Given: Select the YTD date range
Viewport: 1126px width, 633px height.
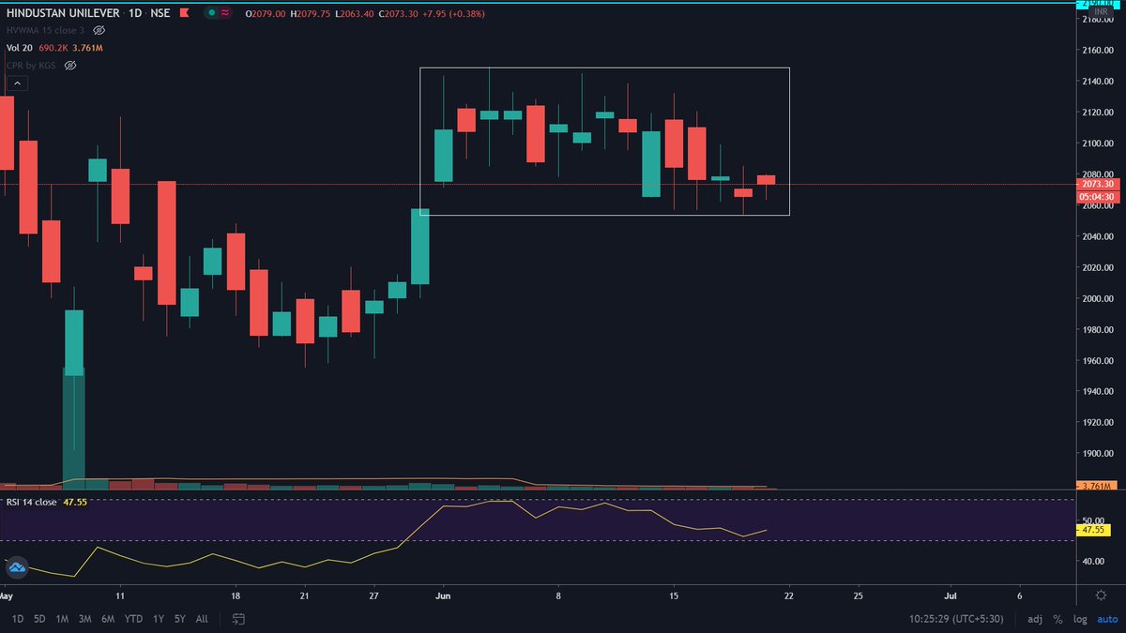Looking at the screenshot, I should pos(133,619).
